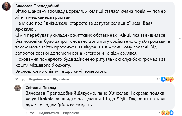Screen dimensions: 182x116
Task: Like Світлана Поклад's reply with Подобається
Action: click(49, 113)
